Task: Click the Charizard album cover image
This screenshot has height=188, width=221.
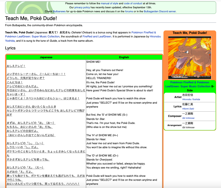Action: [189, 58]
